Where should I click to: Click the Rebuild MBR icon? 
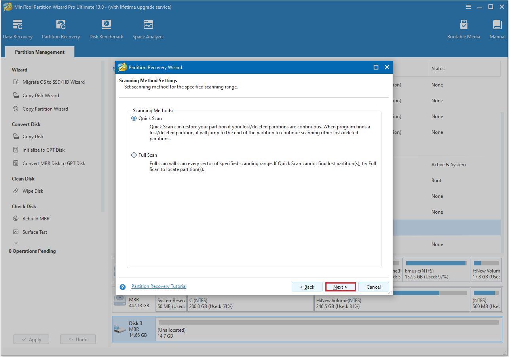[x=16, y=219]
